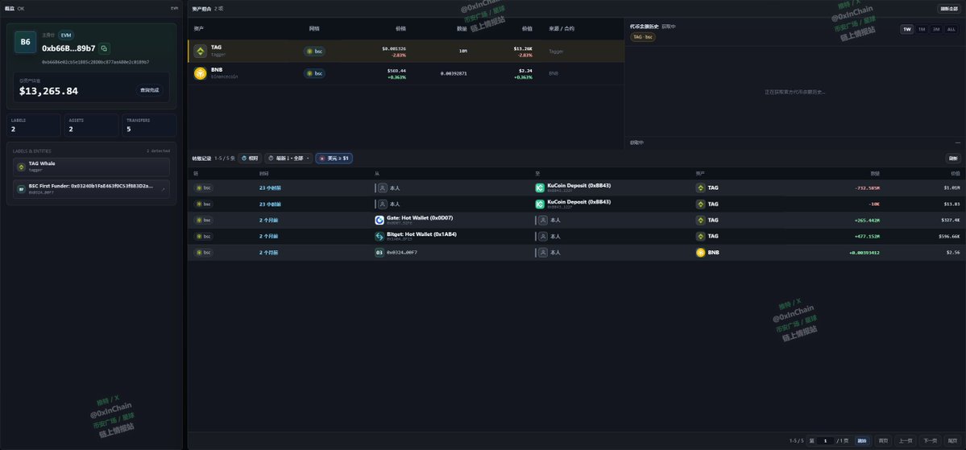Click the Bitget Hot Wallet logo icon

(x=379, y=237)
